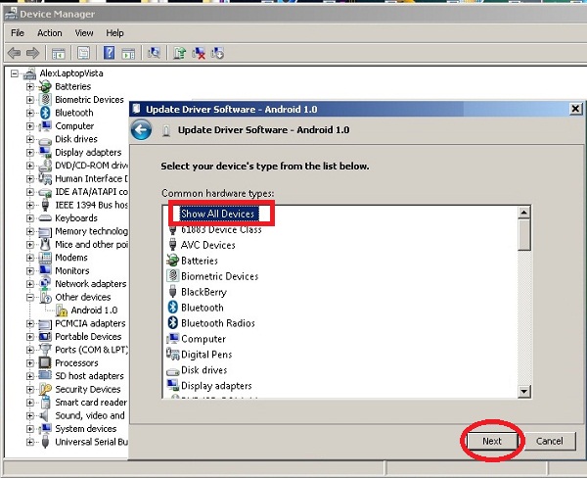Click the AVC Devices plug icon in the list

pos(172,245)
